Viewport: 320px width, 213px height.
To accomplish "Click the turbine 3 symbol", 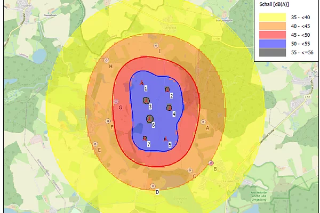I will tap(145, 101).
